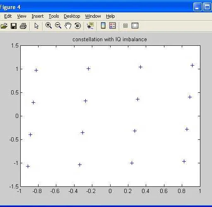Enable the Rotate 3D tool

(x=77, y=26)
